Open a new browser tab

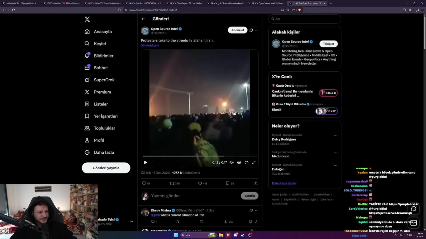330,3
